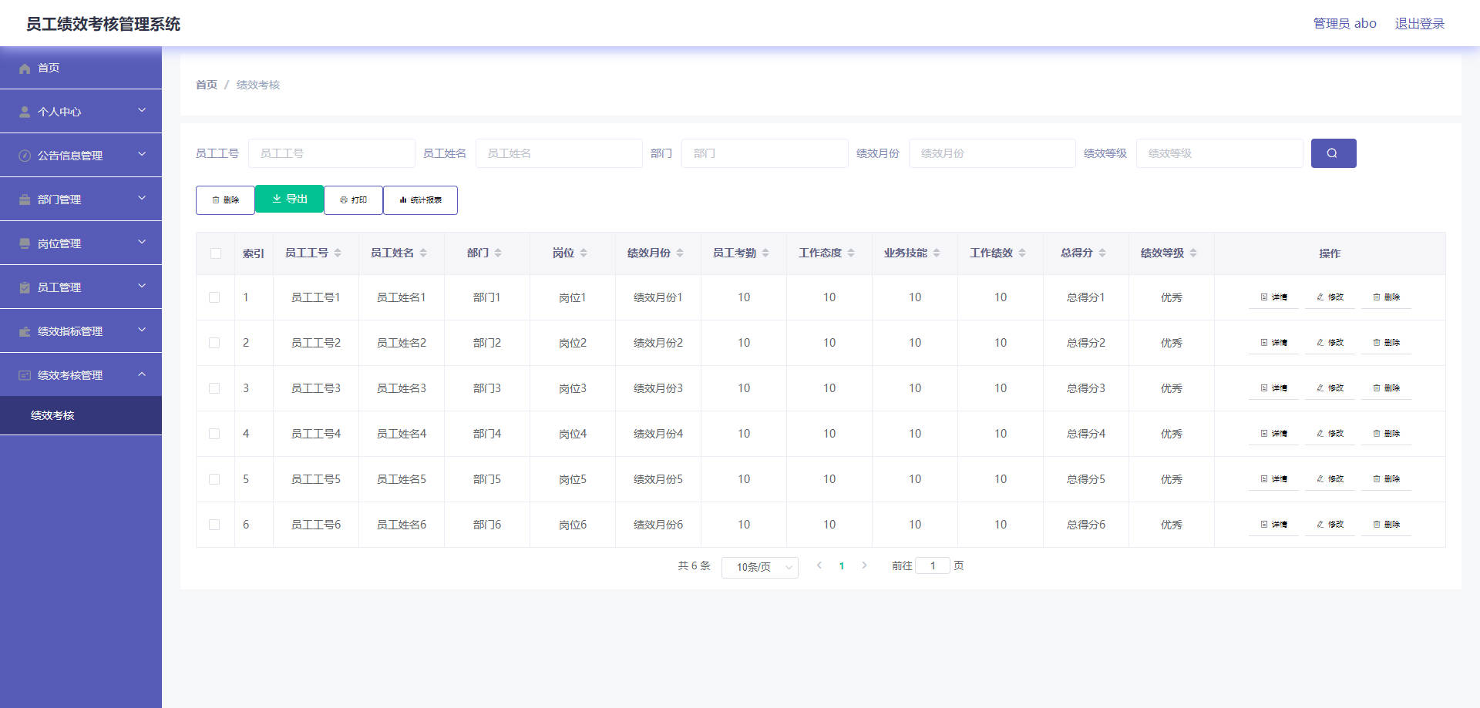Check the checkbox for row 2
1480x708 pixels.
(x=214, y=343)
